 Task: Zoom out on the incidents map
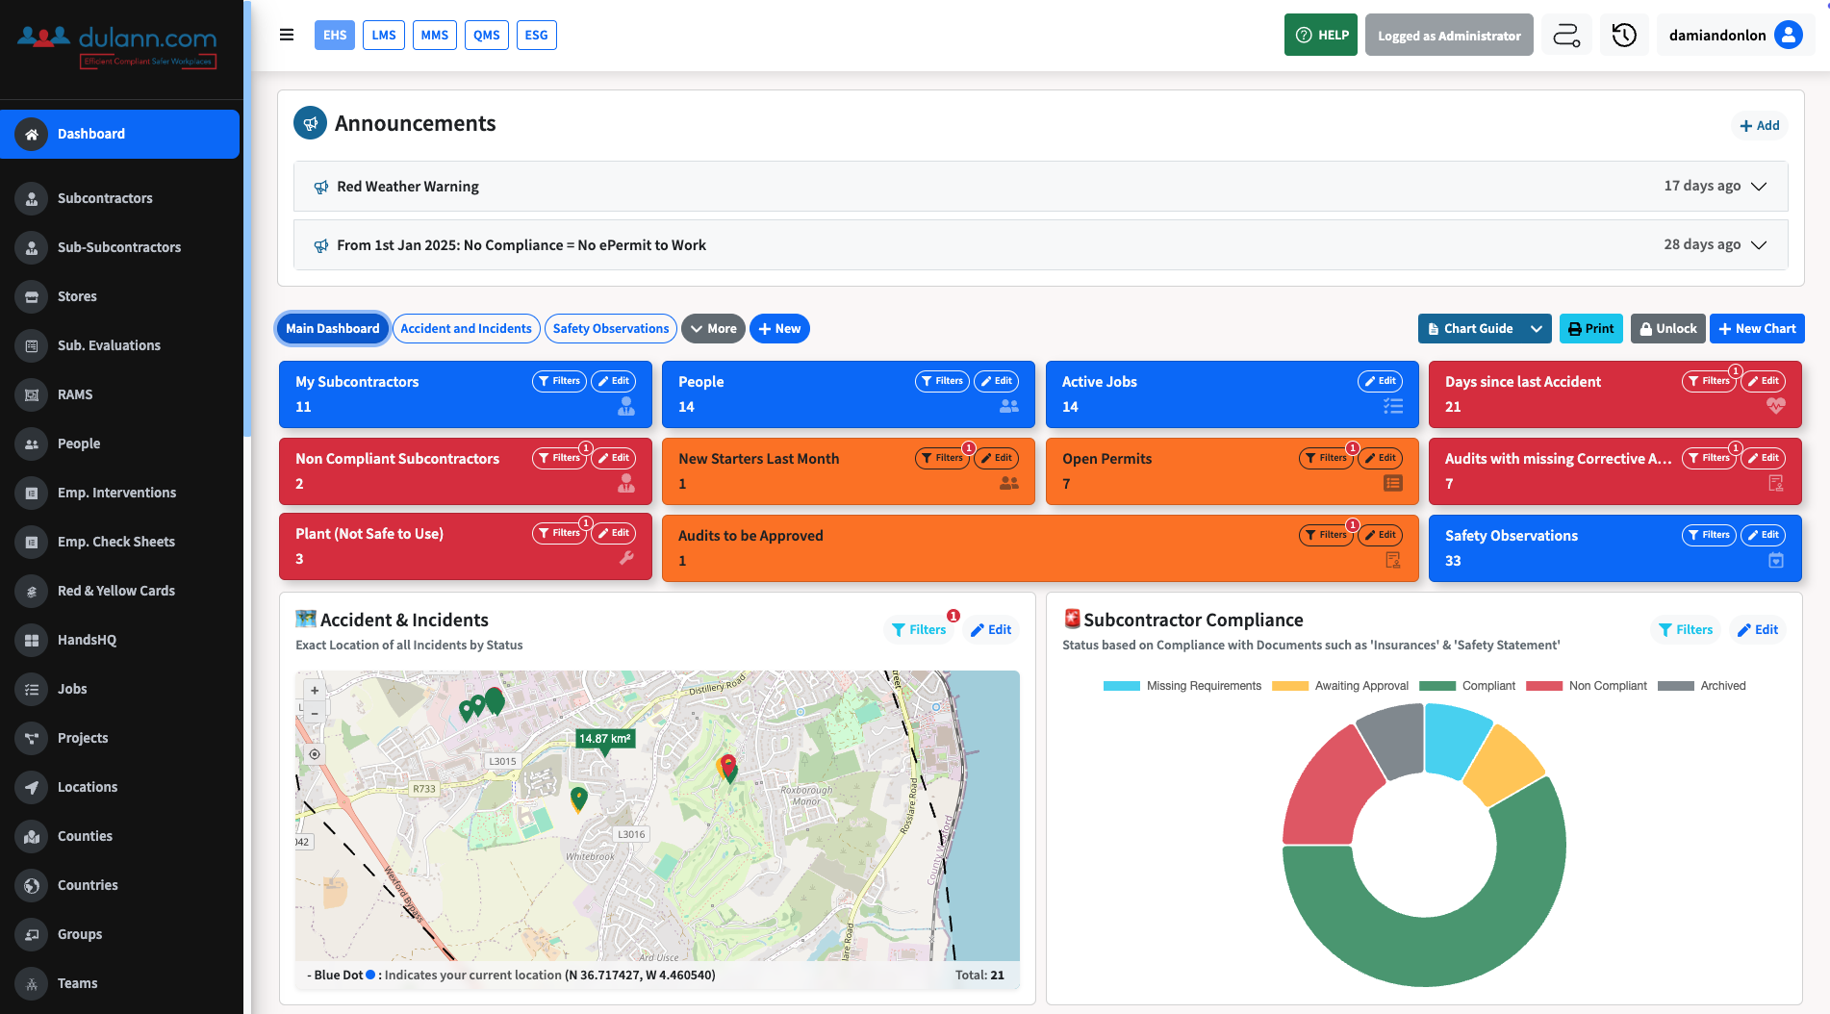pyautogui.click(x=315, y=713)
